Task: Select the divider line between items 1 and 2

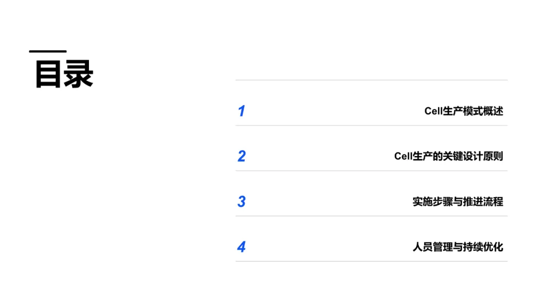Action: coord(371,126)
